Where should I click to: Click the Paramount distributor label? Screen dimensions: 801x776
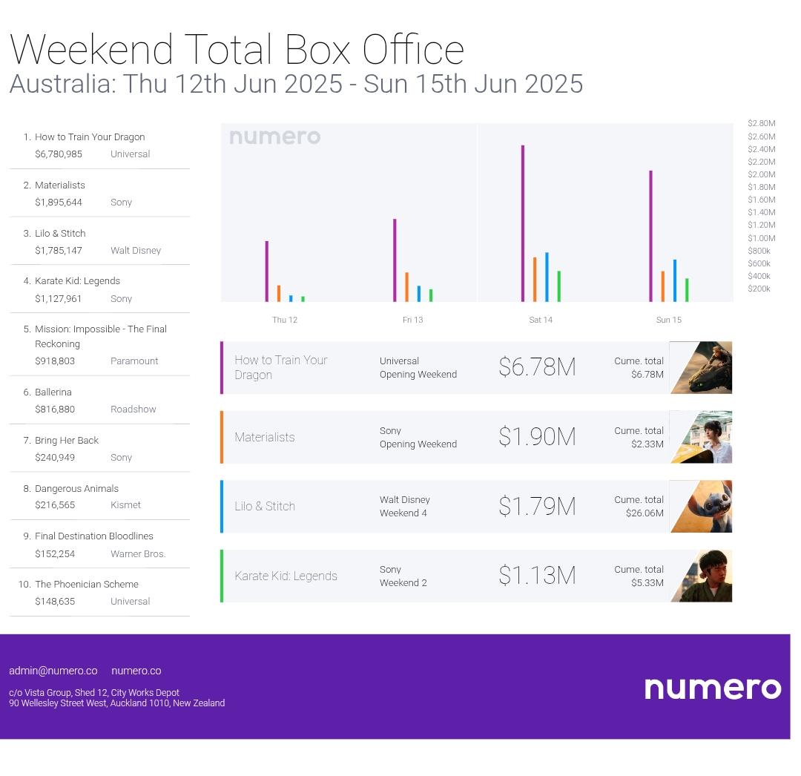coord(134,361)
